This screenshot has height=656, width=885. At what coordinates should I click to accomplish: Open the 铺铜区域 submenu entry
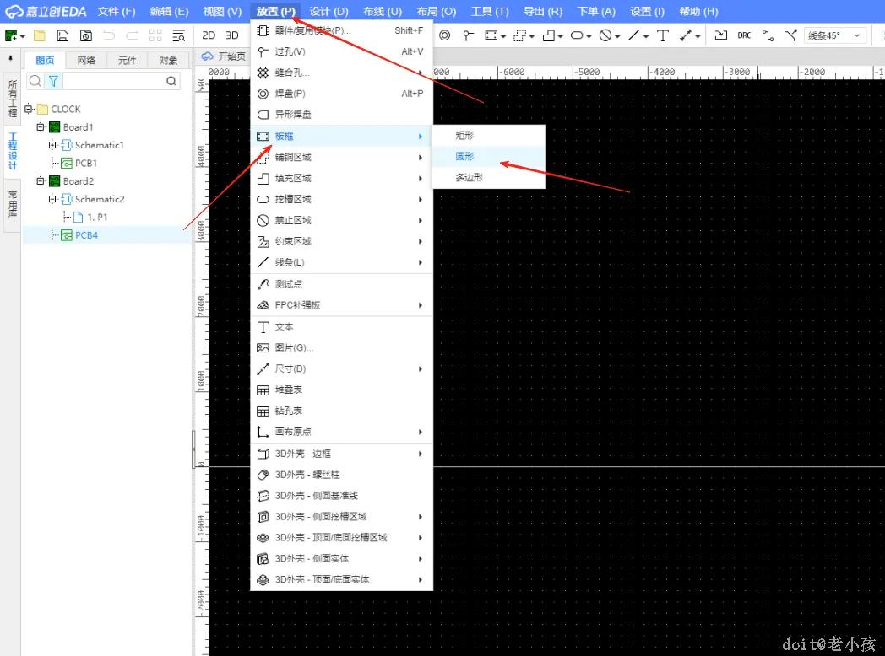(x=341, y=157)
